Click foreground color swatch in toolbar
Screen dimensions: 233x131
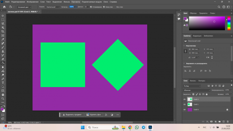coord(2,109)
